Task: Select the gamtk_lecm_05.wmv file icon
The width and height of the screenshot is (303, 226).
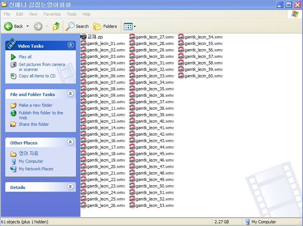Action: coord(83,69)
